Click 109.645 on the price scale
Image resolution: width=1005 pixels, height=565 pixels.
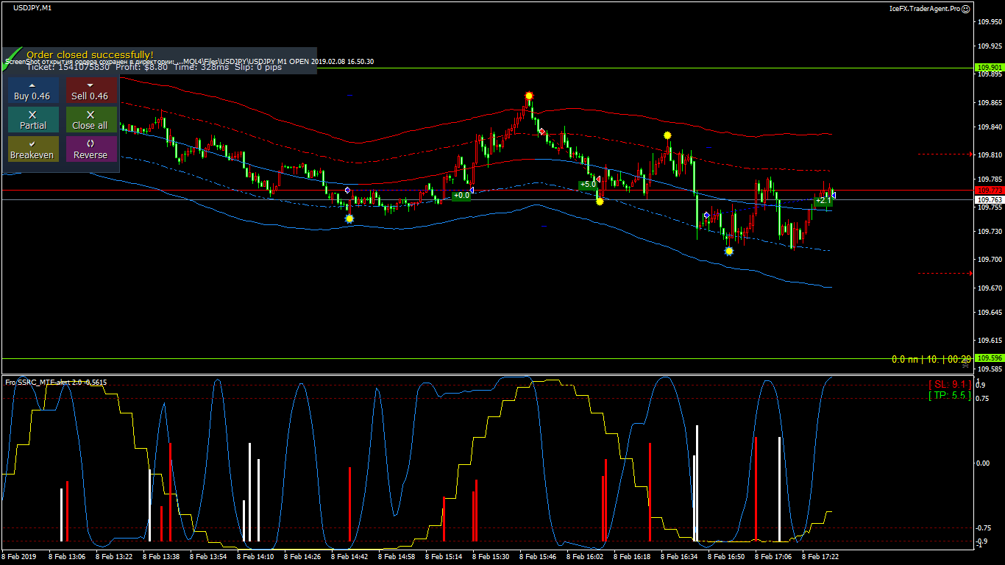tap(990, 313)
